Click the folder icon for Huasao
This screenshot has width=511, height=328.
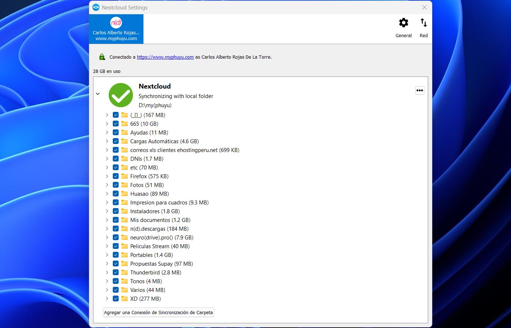pos(124,194)
